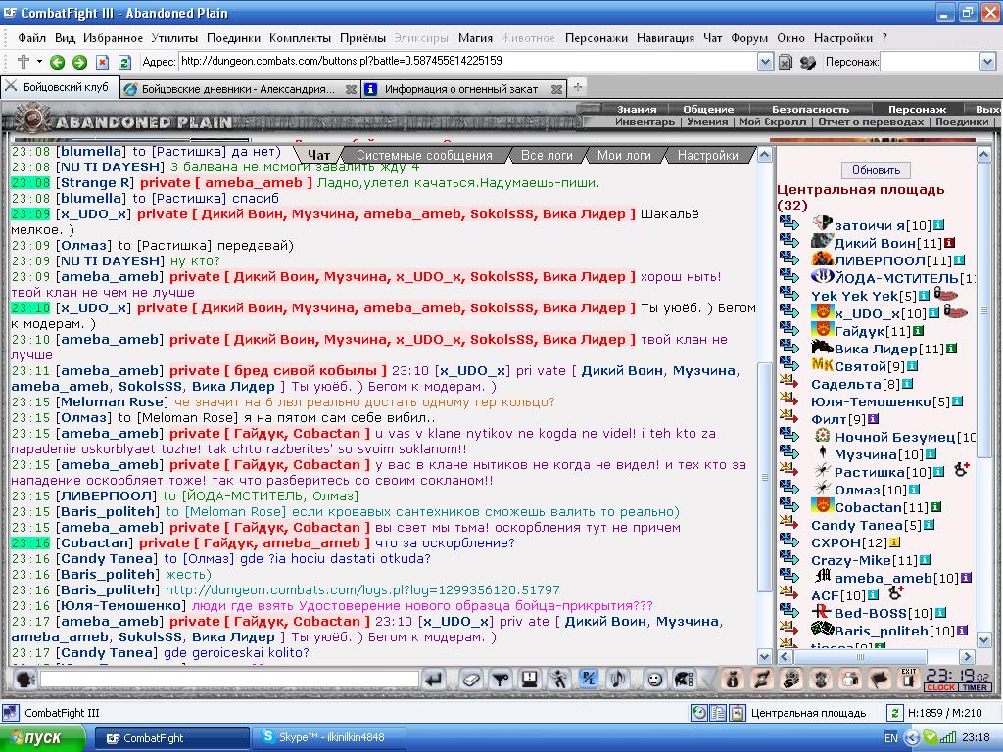
Task: Click status bar refresh icon near H:1859
Action: [x=894, y=713]
